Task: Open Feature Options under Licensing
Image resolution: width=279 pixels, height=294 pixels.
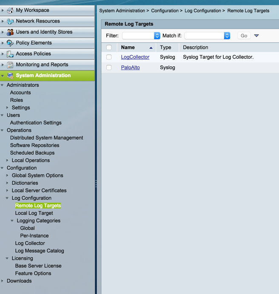Action: (33, 273)
